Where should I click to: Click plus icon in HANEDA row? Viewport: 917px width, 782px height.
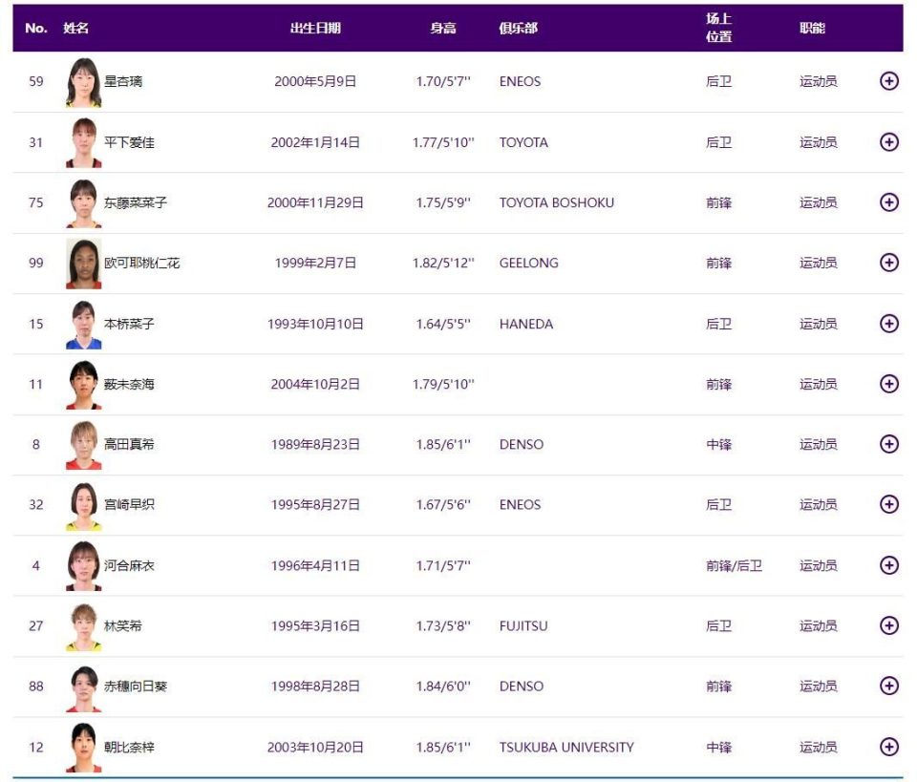tap(888, 324)
